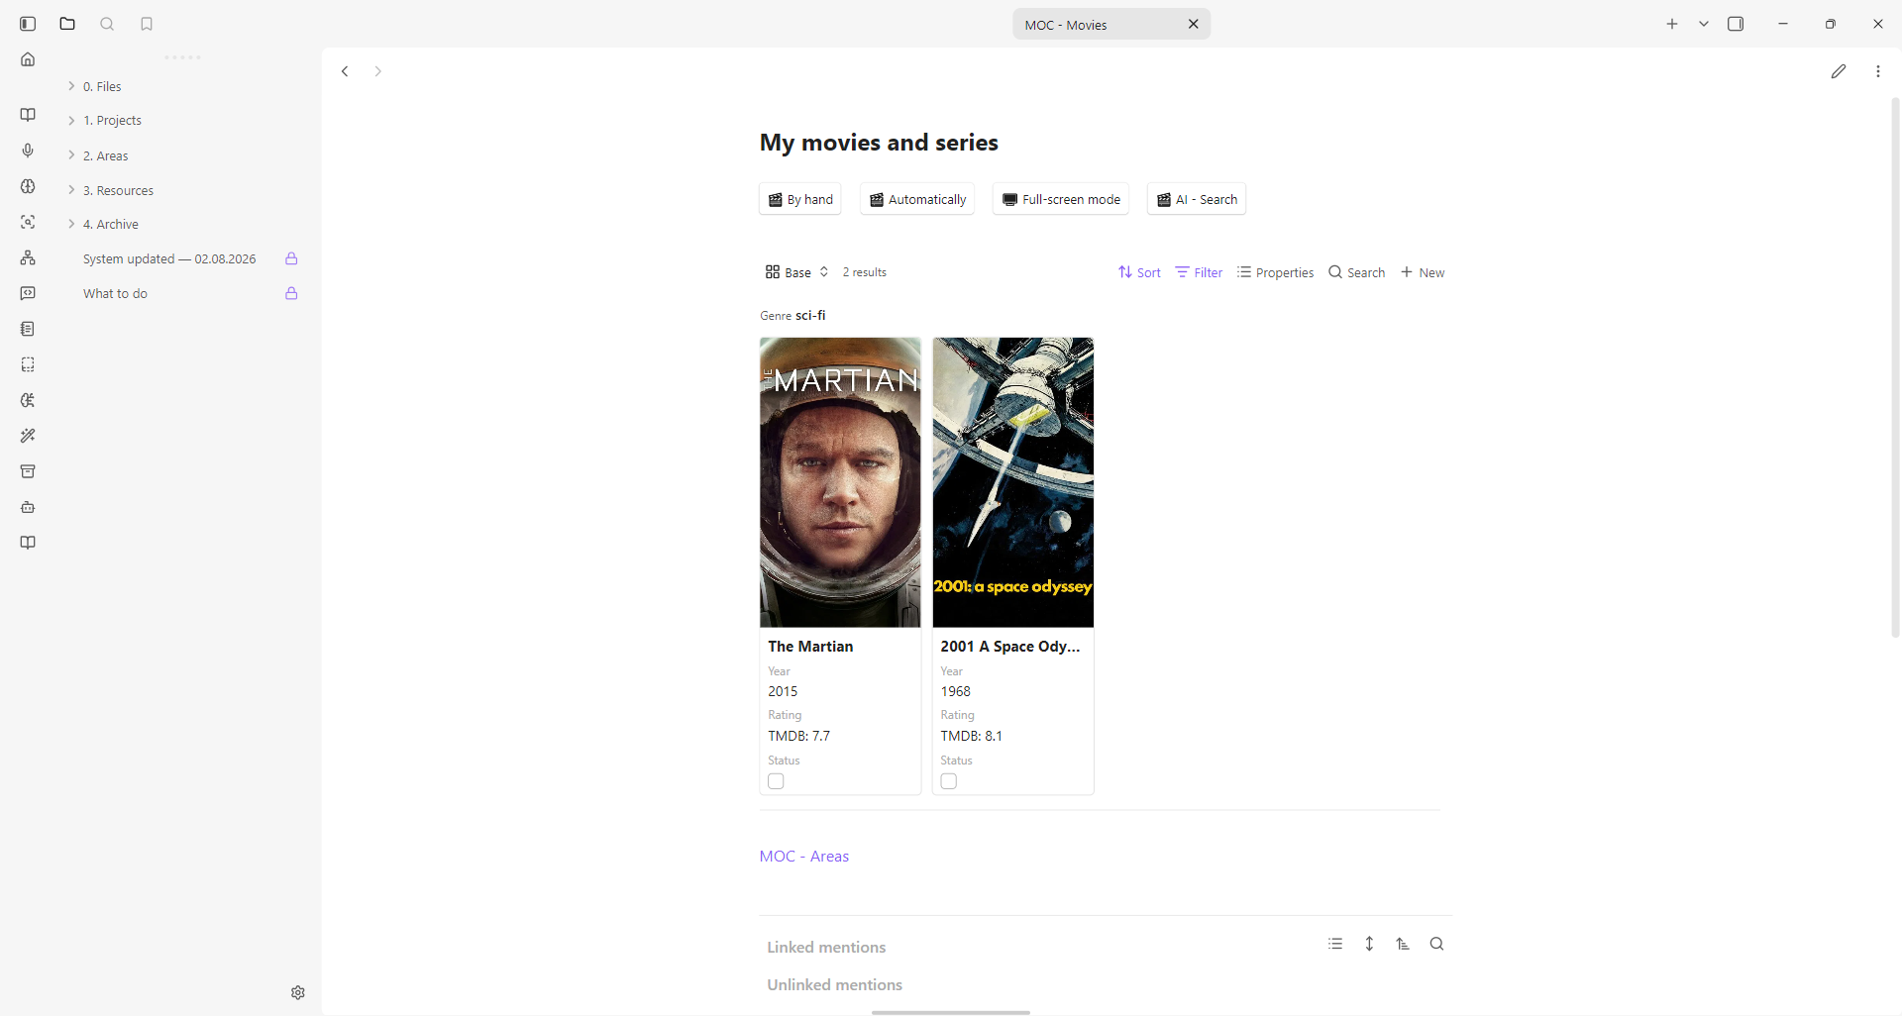Screen dimensions: 1902x1016
Task: Open the search pane magnifier icon
Action: (107, 24)
